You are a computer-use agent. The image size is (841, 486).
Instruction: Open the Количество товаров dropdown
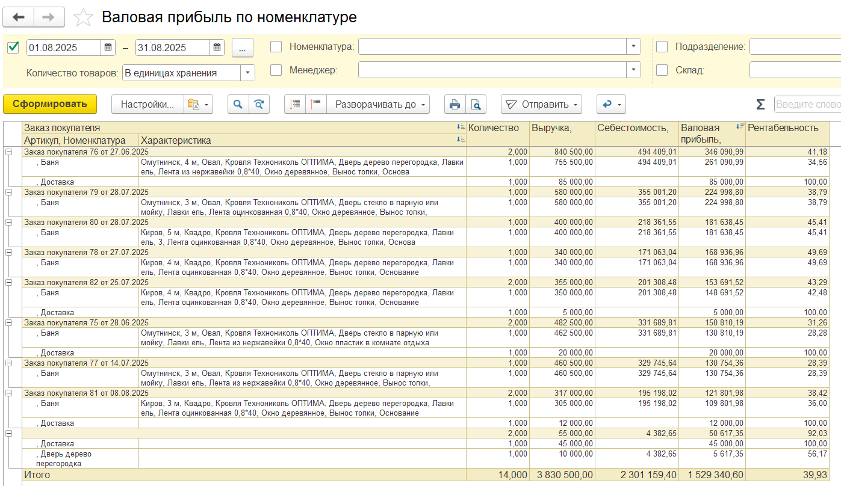(247, 73)
